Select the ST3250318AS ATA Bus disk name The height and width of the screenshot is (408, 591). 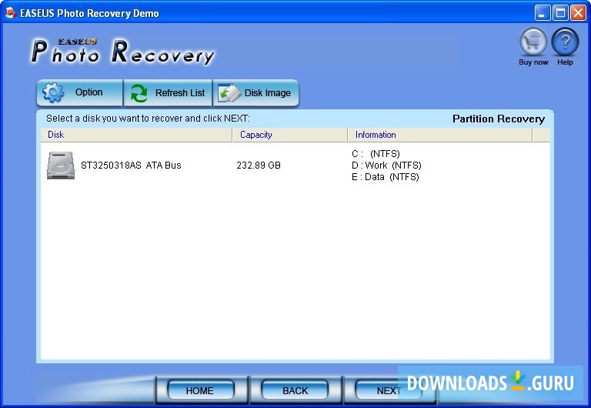tap(131, 166)
